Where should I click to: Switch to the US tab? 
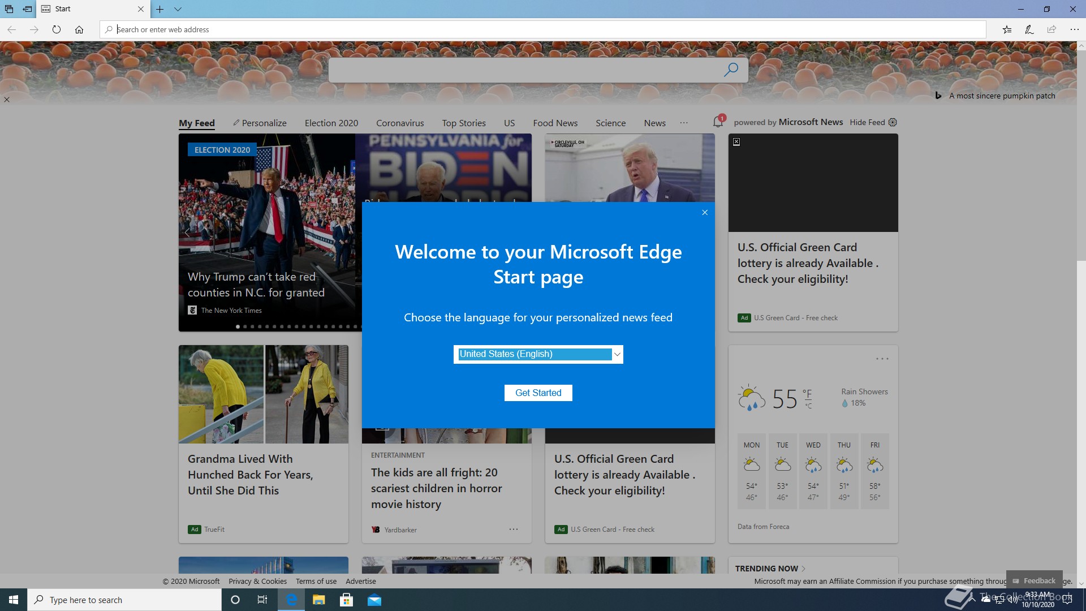[x=509, y=123]
